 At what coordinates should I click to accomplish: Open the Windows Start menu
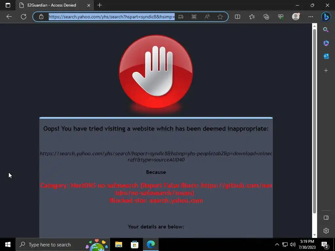point(8,244)
